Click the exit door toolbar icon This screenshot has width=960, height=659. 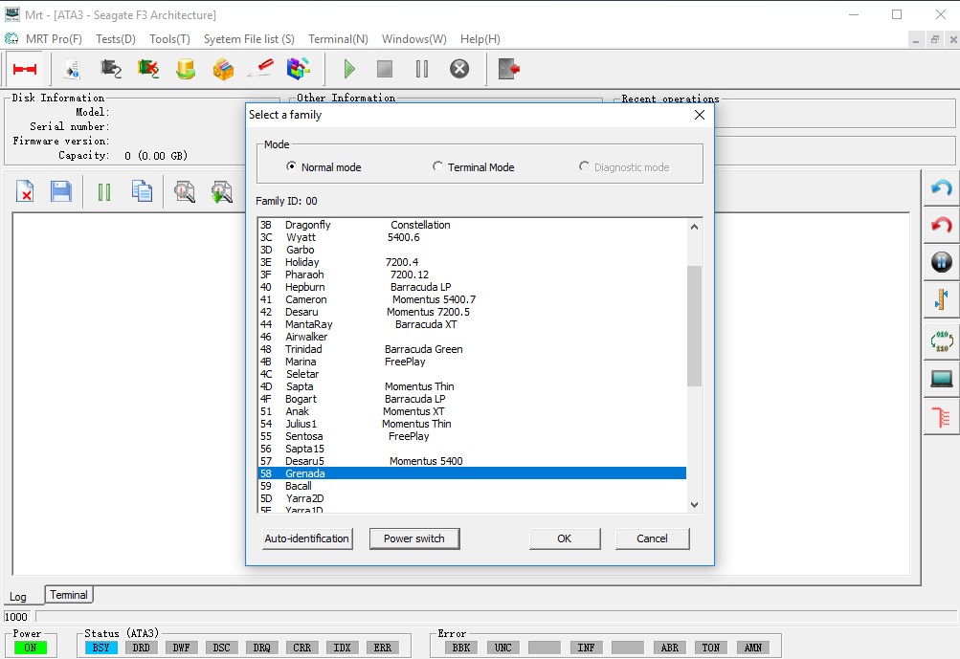point(509,69)
